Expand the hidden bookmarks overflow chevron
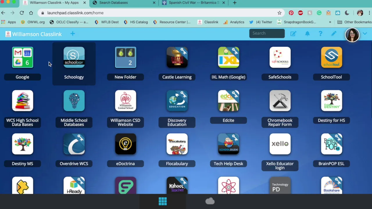 [x=330, y=22]
